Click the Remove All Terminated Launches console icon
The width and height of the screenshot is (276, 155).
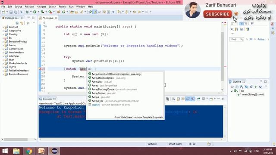167,99
